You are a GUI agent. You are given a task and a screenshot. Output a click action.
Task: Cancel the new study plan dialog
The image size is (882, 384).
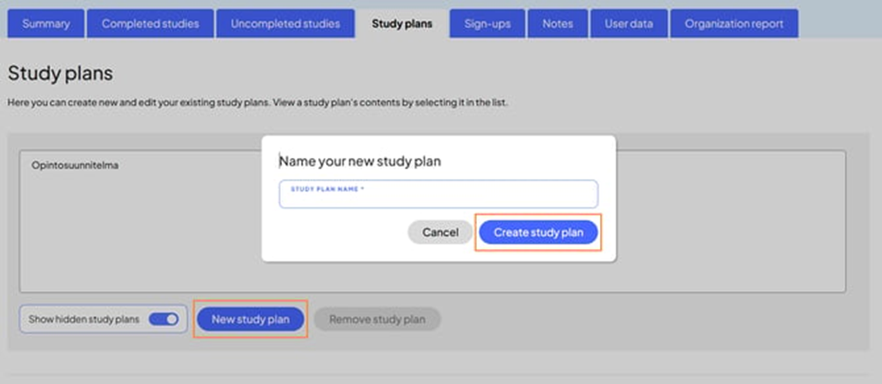[x=440, y=232]
